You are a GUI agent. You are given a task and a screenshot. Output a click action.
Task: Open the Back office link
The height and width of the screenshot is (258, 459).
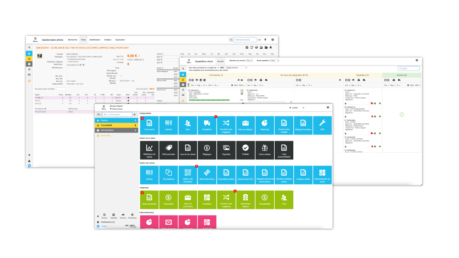point(105,136)
